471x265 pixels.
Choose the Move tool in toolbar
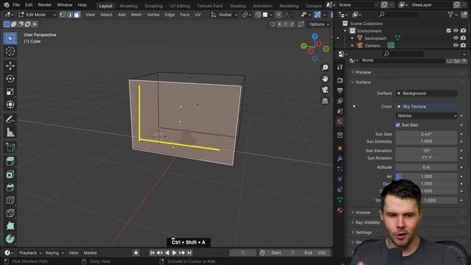tap(10, 66)
